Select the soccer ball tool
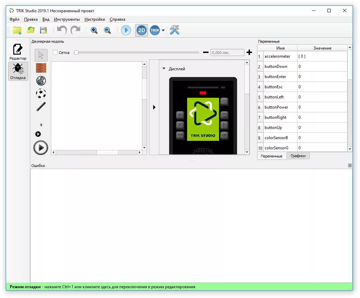The height and width of the screenshot is (298, 360). [x=41, y=94]
